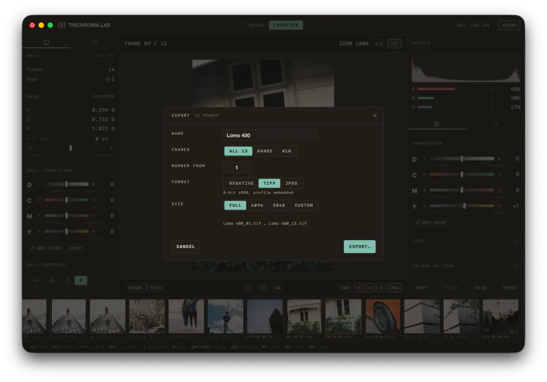Rotate frame counter-clockwise icon
This screenshot has width=547, height=382.
[249, 288]
